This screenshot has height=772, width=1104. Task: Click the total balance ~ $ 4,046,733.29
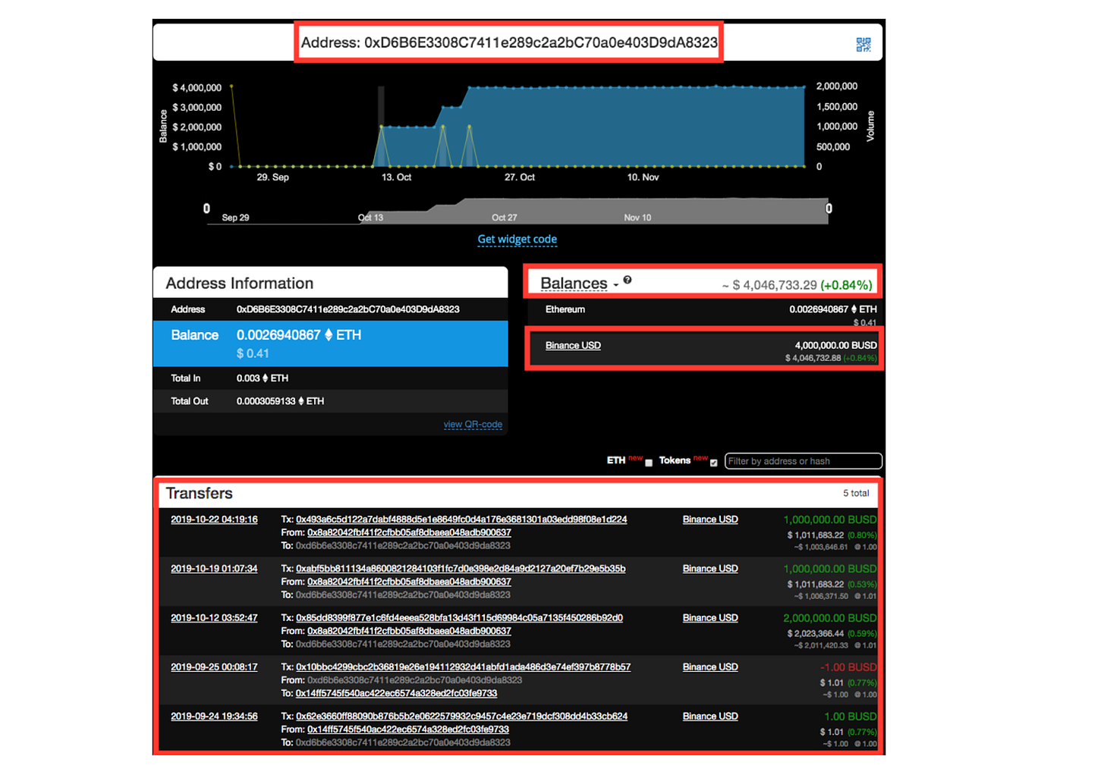[769, 285]
